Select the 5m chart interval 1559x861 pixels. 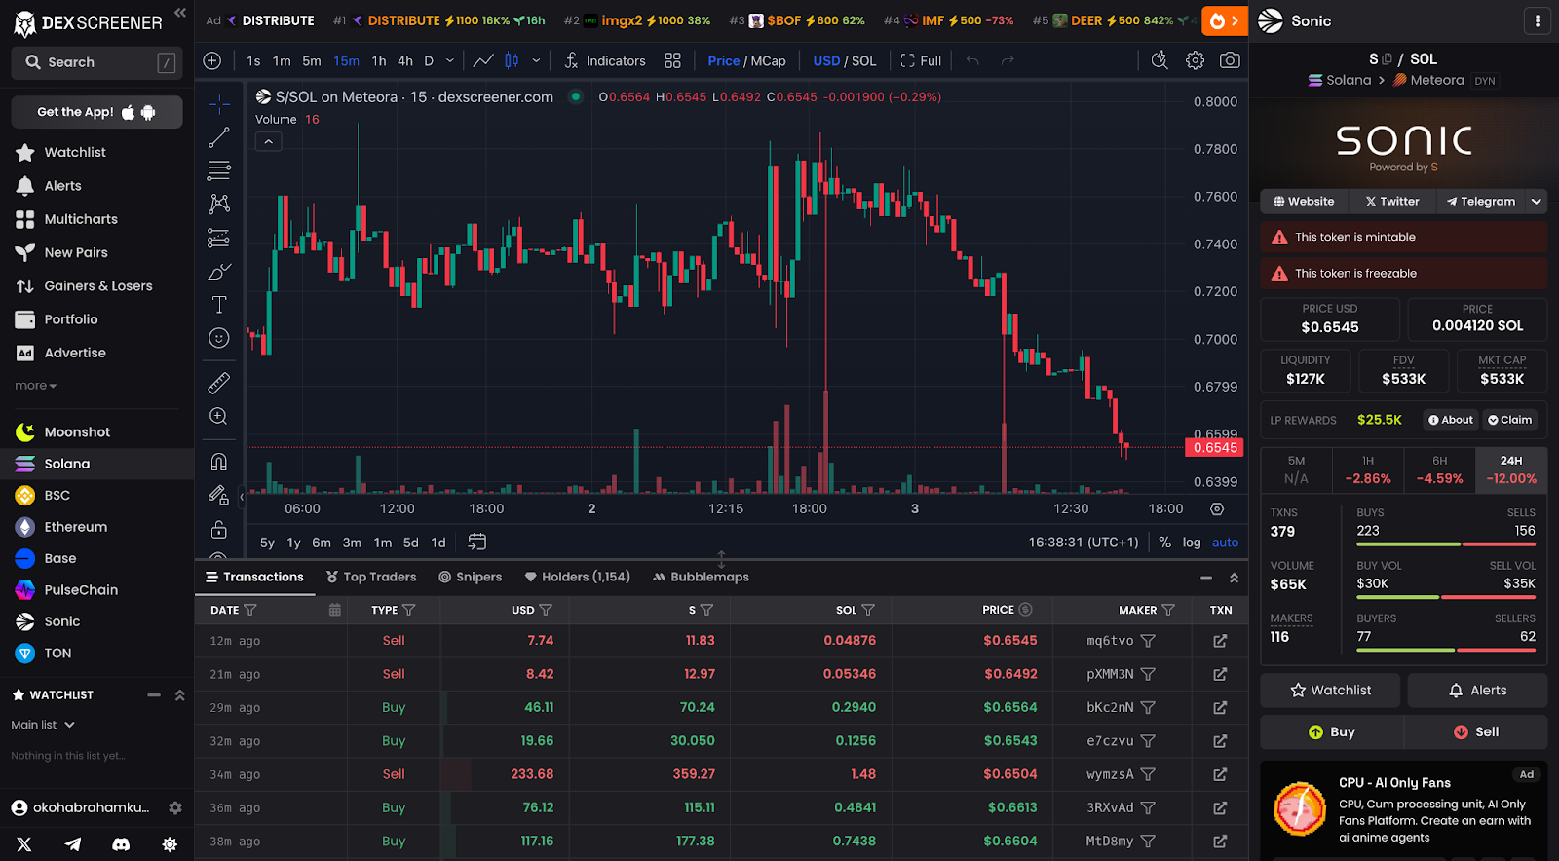312,60
